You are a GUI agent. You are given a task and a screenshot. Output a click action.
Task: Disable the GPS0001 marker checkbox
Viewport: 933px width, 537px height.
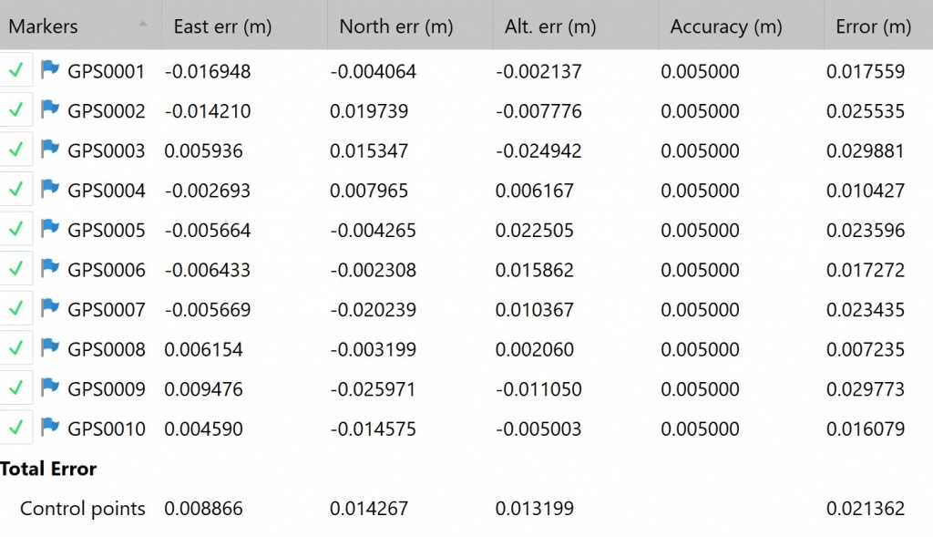click(15, 70)
